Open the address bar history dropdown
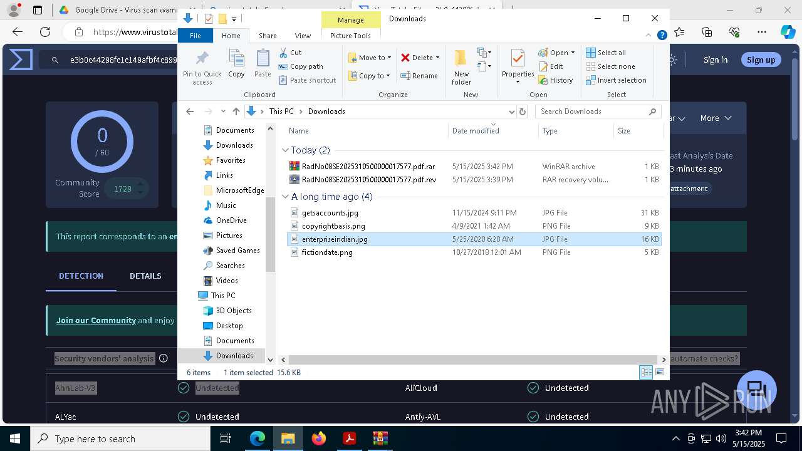This screenshot has height=451, width=802. [x=511, y=111]
